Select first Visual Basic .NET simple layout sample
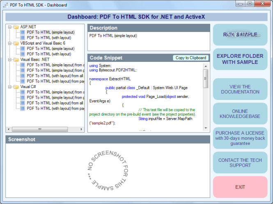 55,65
